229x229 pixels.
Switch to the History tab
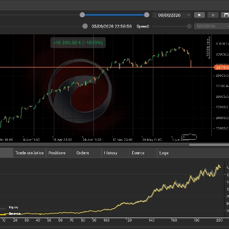coord(110,153)
